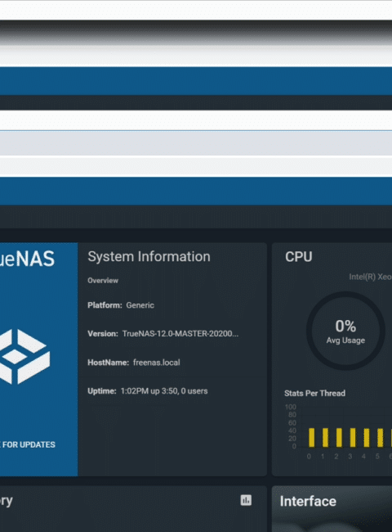Select the hostname 'freenas.local'

coord(157,363)
